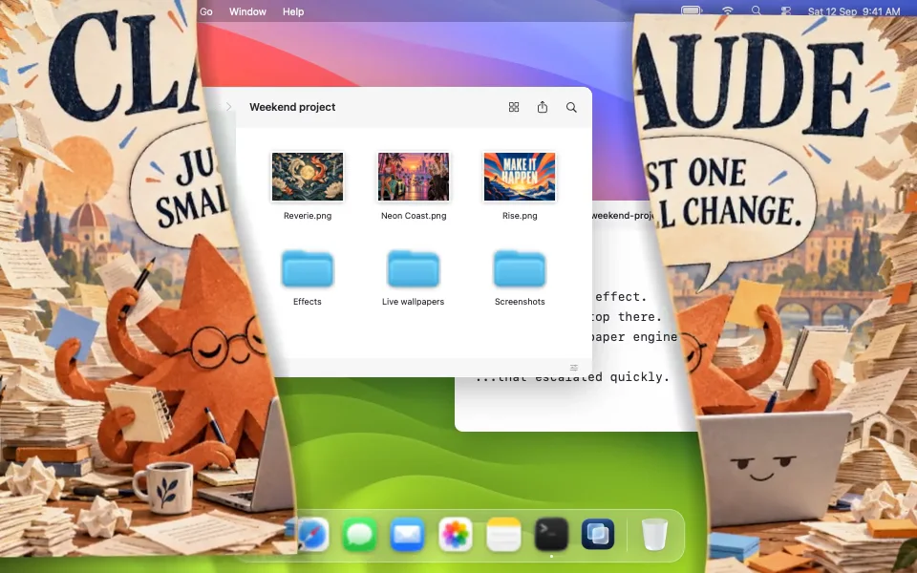Open search in Weekend project window

(571, 107)
